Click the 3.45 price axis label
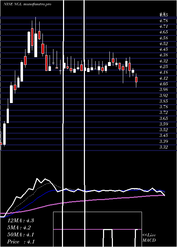 164,135
